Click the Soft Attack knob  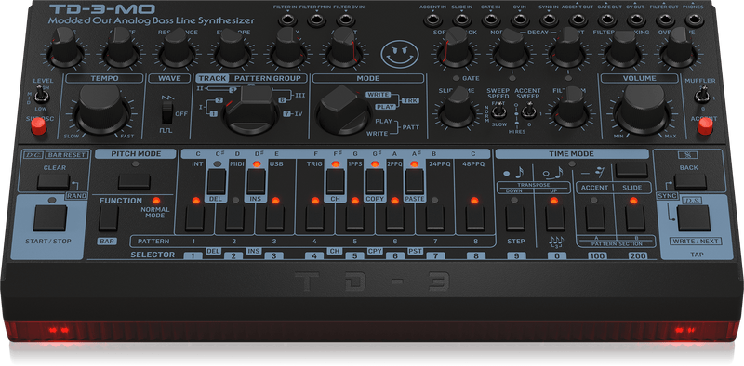(456, 48)
